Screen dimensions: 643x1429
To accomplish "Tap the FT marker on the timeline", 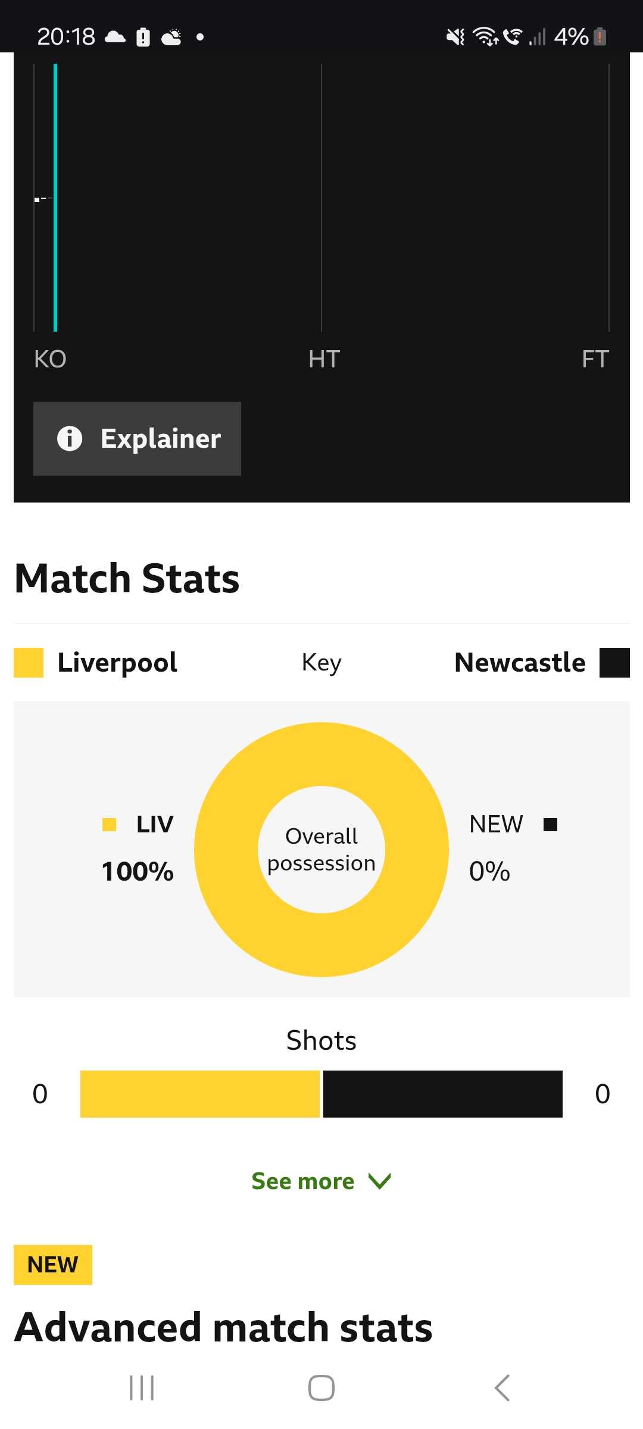I will 595,359.
